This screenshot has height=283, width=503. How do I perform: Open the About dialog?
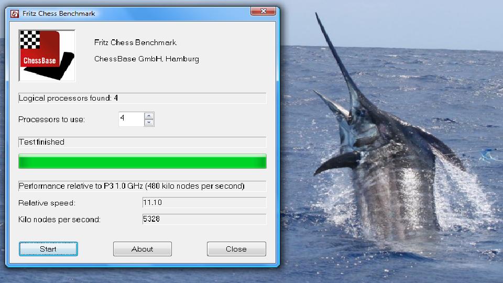coord(143,249)
